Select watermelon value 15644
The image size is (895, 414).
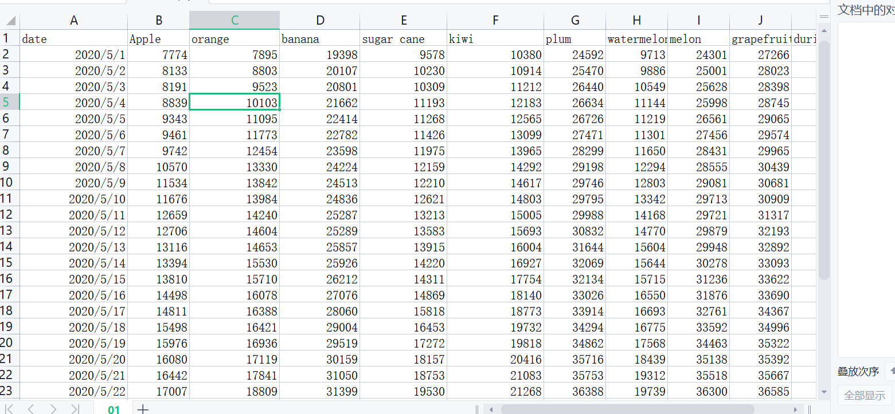point(637,263)
